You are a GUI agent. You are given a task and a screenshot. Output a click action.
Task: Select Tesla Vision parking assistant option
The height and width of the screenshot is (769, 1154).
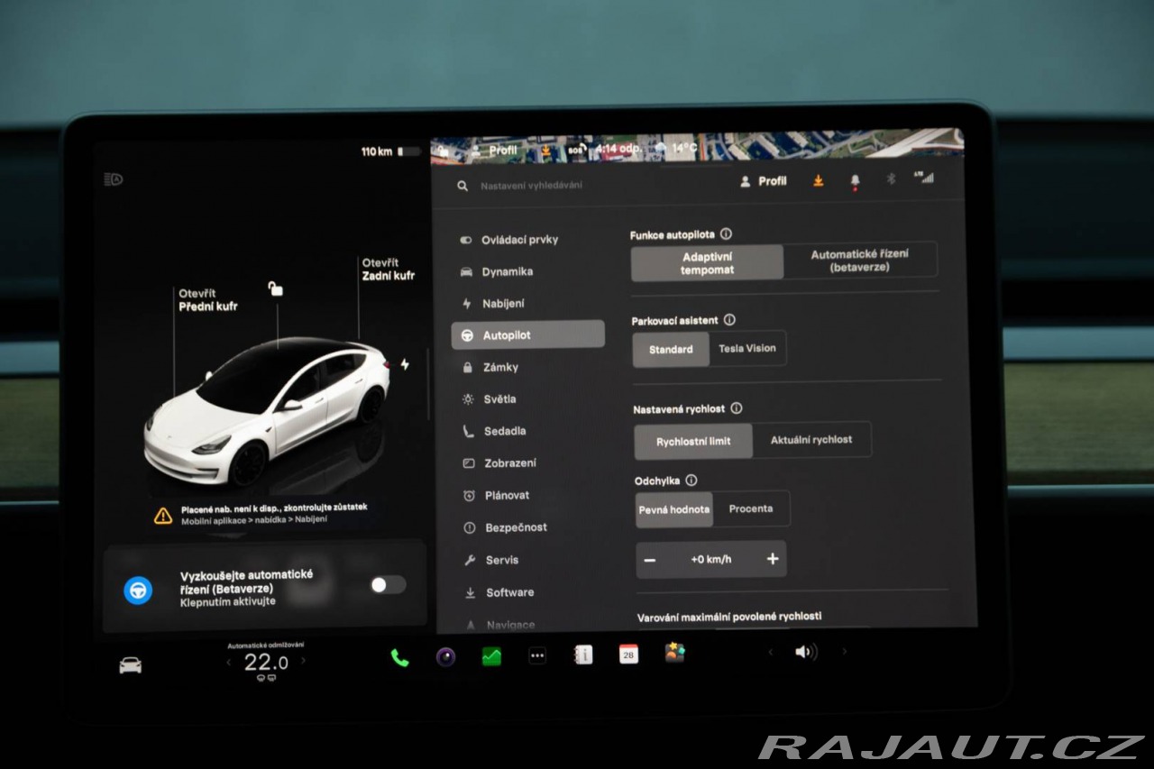(x=747, y=349)
